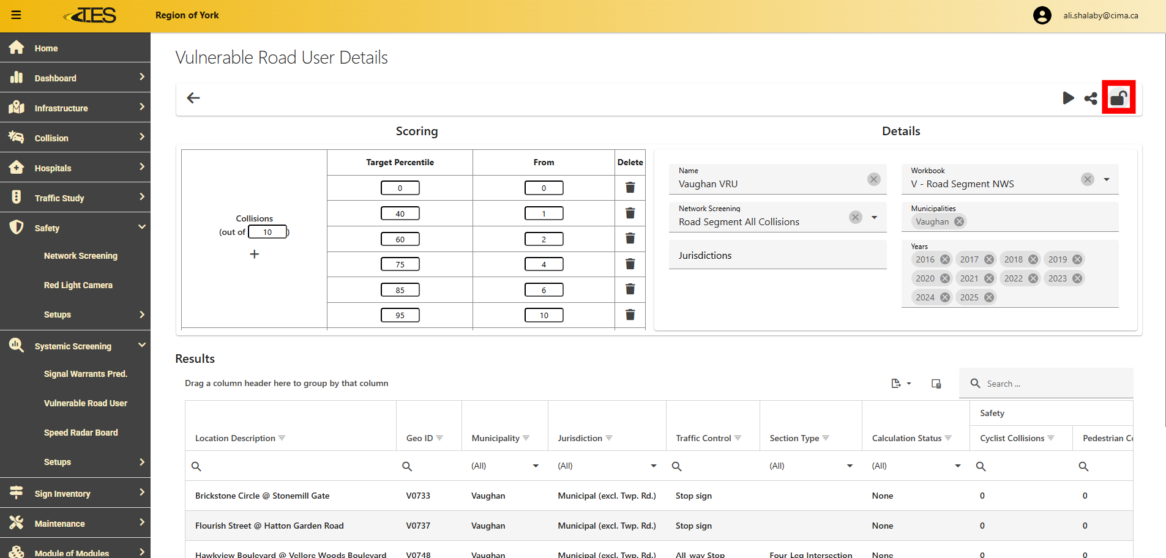Expand the Workbook dropdown arrow
The width and height of the screenshot is (1166, 558).
click(1107, 179)
